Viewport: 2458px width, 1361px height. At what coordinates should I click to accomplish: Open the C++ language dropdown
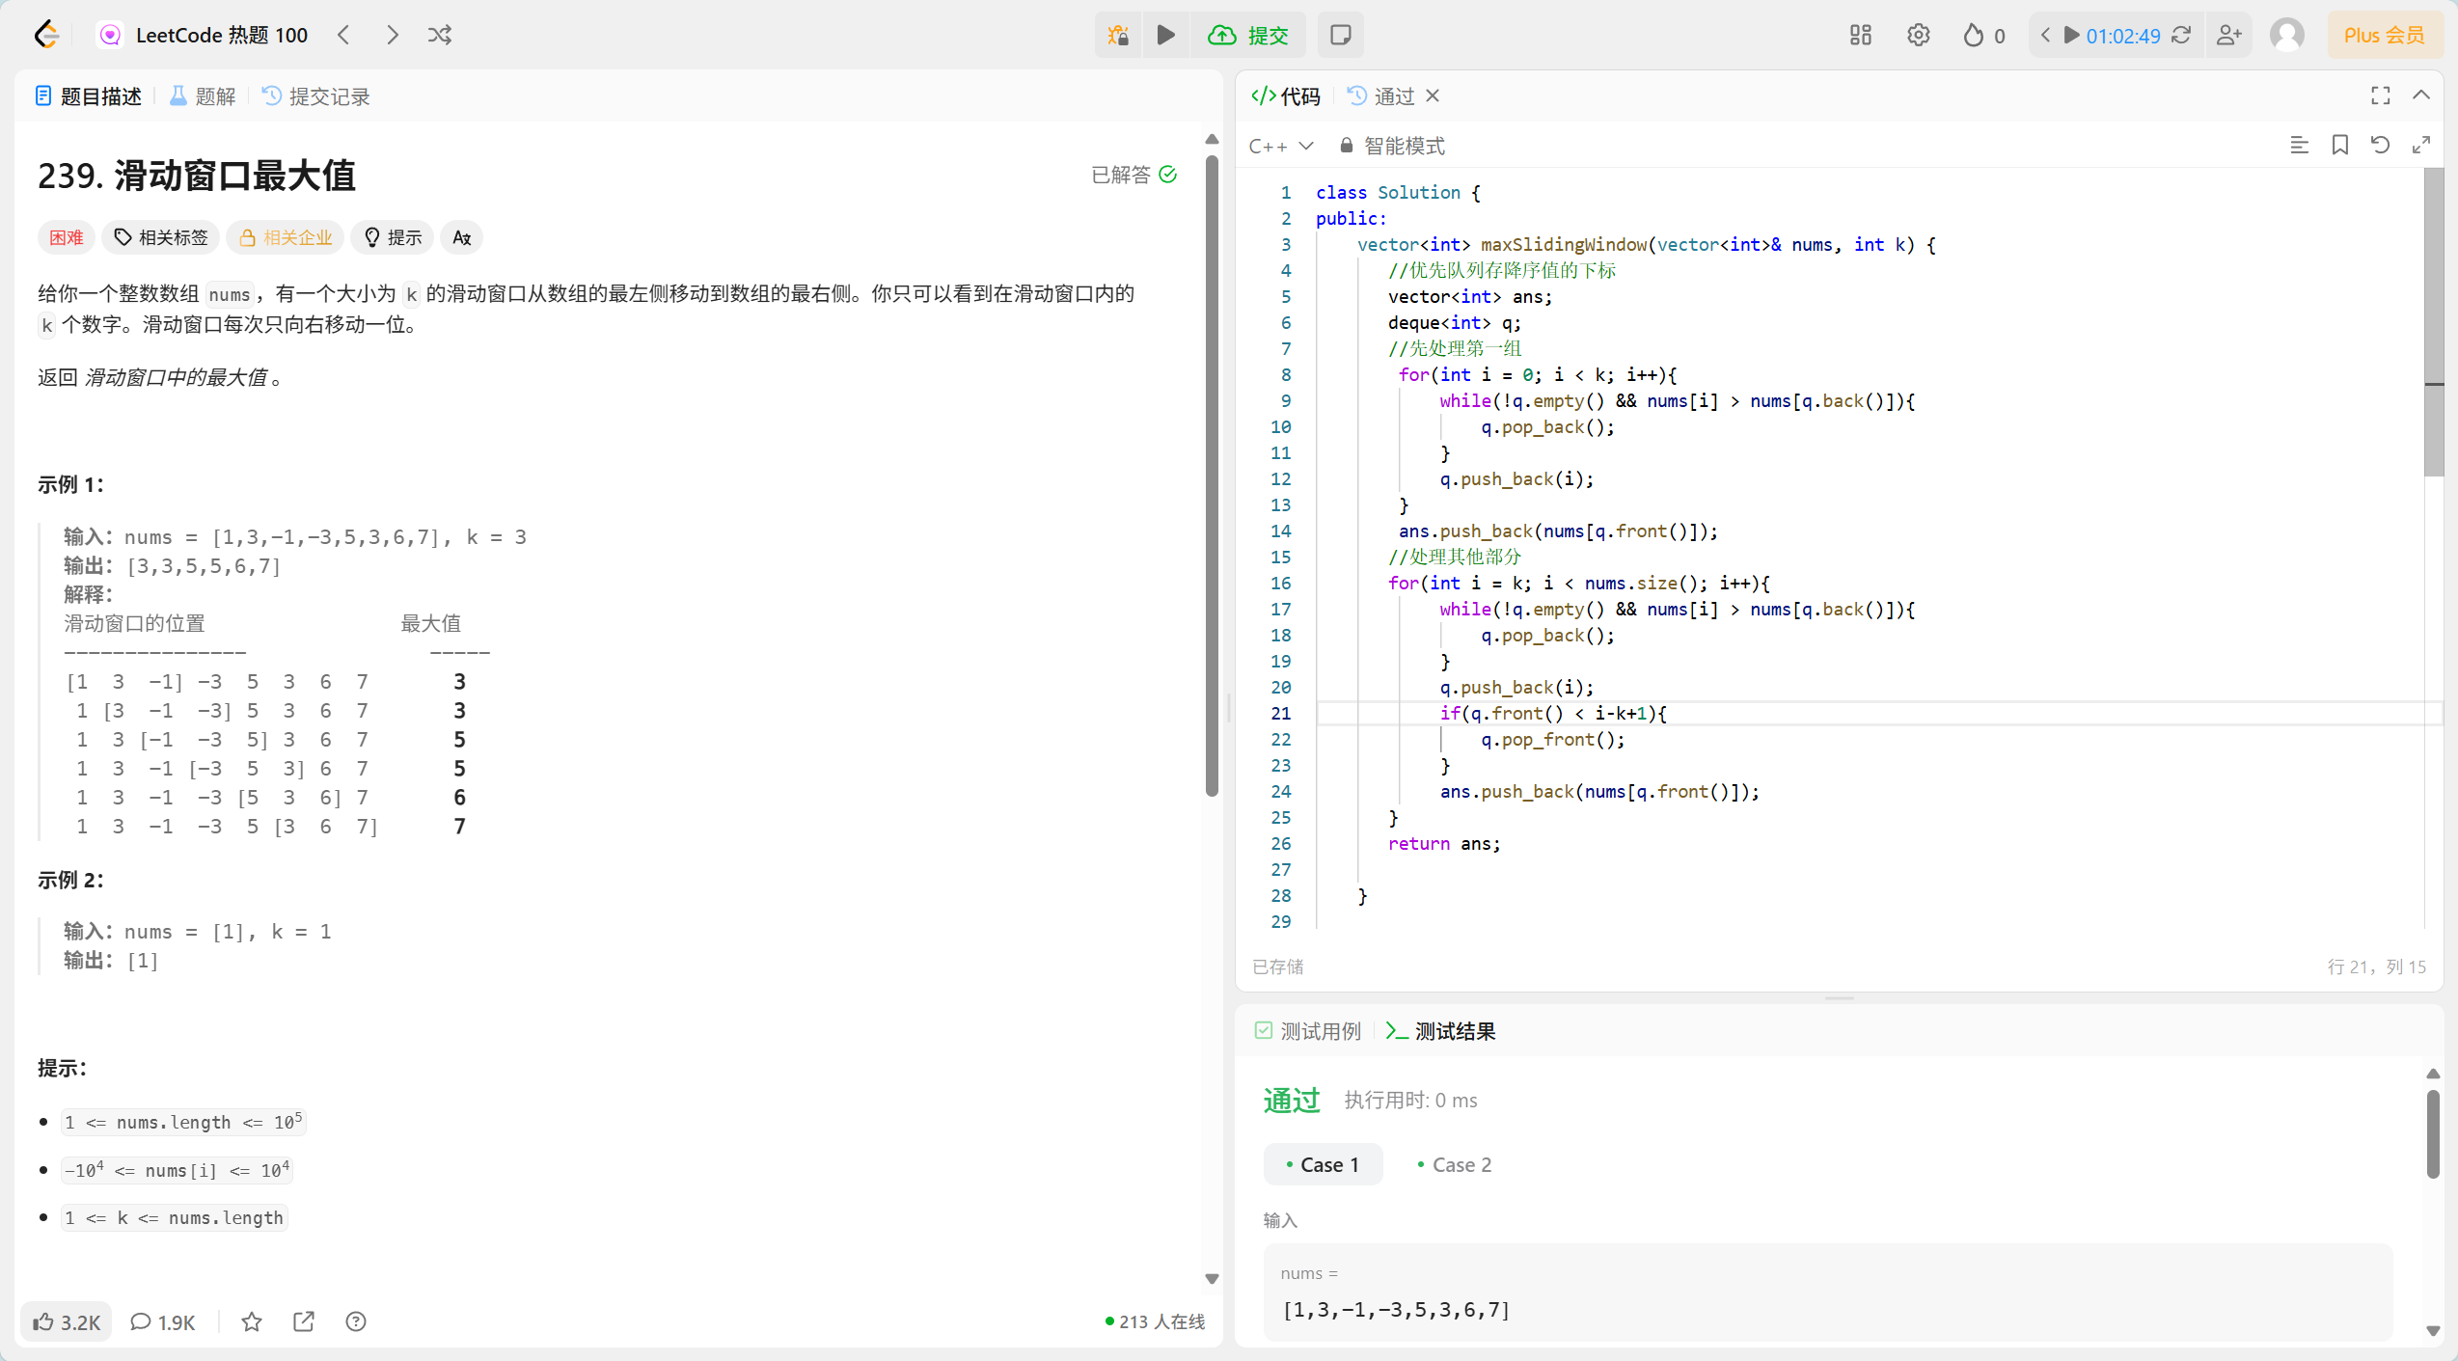[x=1280, y=146]
